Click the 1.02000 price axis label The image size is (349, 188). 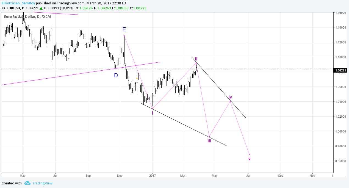tap(340, 117)
